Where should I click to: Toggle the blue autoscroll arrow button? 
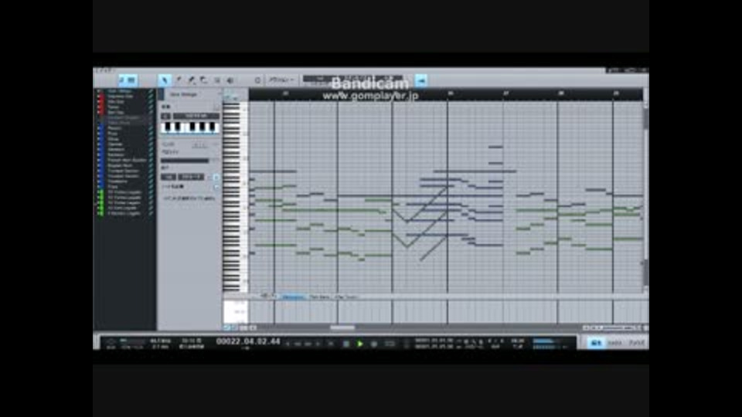coord(421,80)
